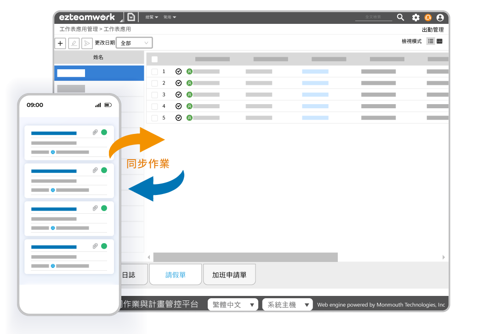Screen dimensions: 500x334
Task: Switch to grid table view icon
Action: click(440, 41)
